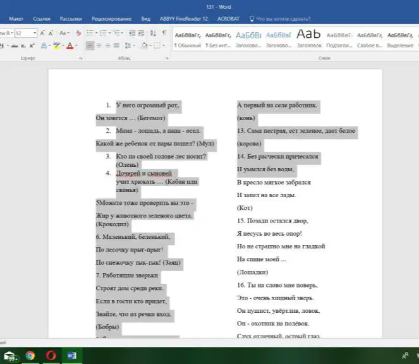
Task: Apply the Выделение style
Action: 400,40
